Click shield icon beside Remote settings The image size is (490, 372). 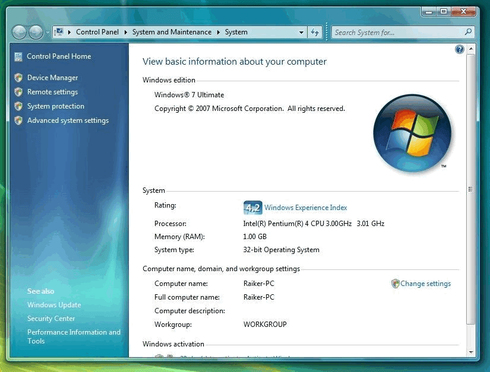click(x=18, y=92)
